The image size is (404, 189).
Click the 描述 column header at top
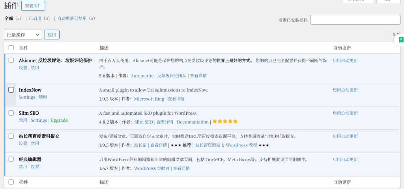coord(104,48)
